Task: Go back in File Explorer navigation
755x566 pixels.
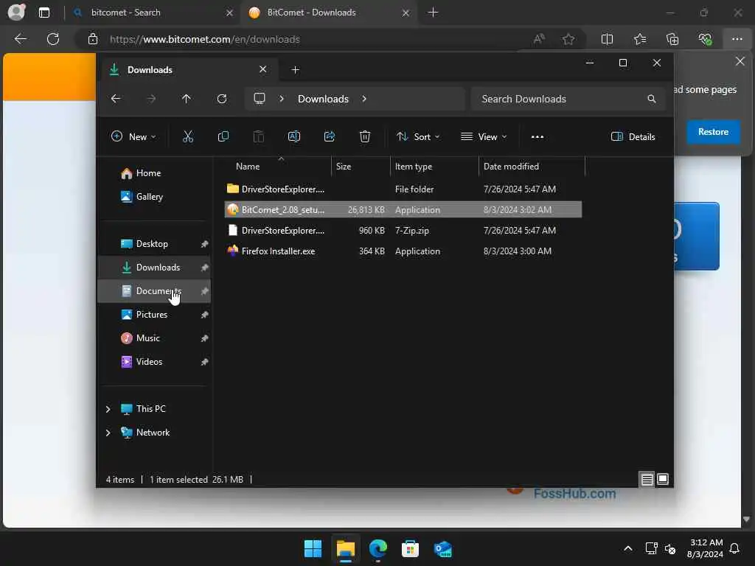Action: click(116, 99)
